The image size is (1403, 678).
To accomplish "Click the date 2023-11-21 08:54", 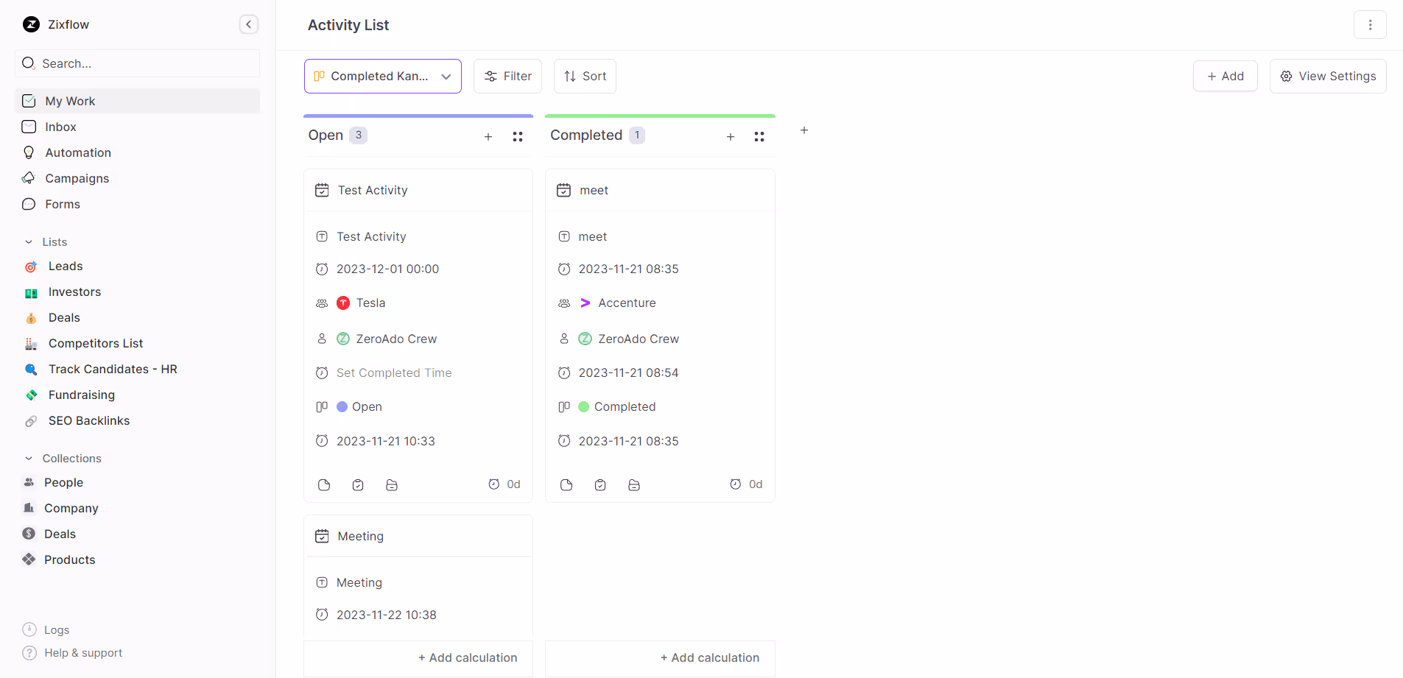I will 628,372.
